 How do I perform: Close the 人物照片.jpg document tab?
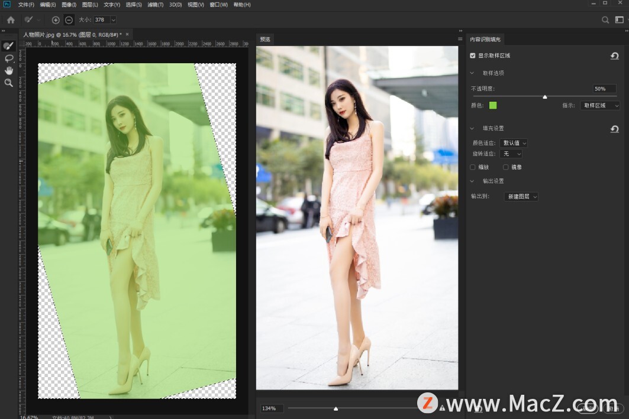pos(127,34)
